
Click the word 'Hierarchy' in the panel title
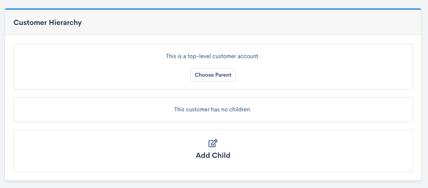tap(65, 23)
